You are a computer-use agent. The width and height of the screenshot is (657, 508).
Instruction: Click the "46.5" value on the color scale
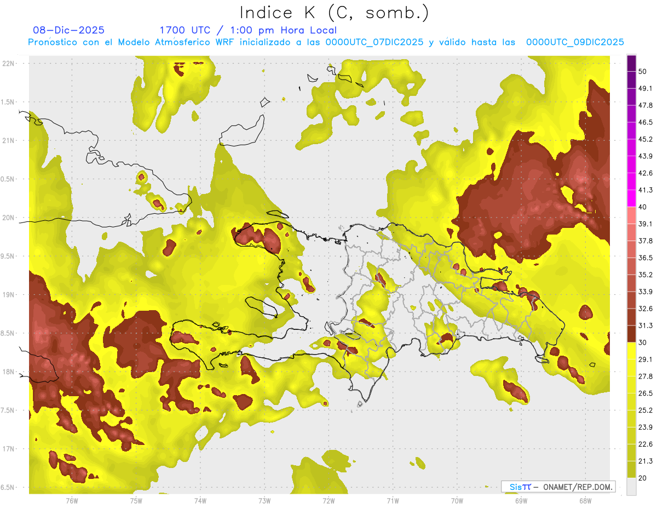pyautogui.click(x=646, y=122)
